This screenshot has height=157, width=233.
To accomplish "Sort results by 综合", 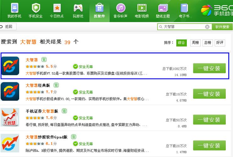I will click(181, 43).
